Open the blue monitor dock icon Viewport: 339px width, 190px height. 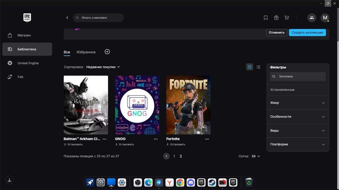[x=111, y=183]
